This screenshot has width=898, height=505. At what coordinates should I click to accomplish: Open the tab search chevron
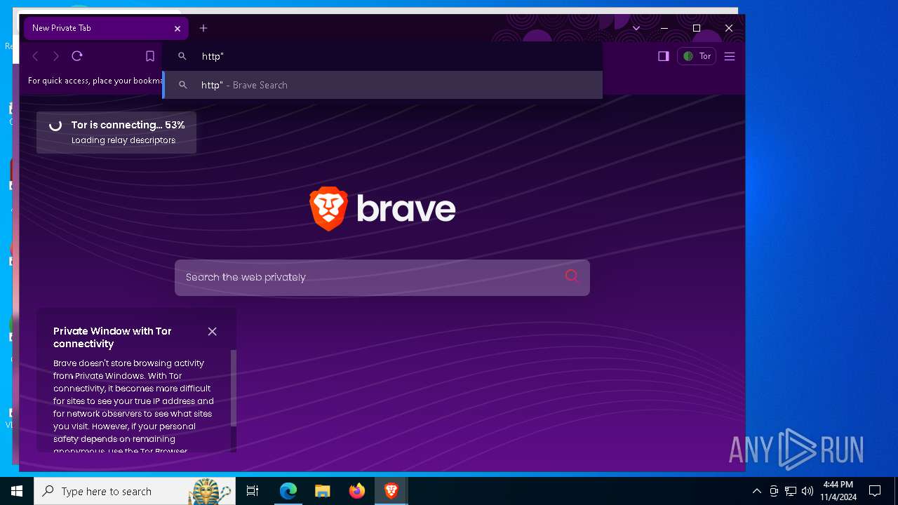coord(636,28)
